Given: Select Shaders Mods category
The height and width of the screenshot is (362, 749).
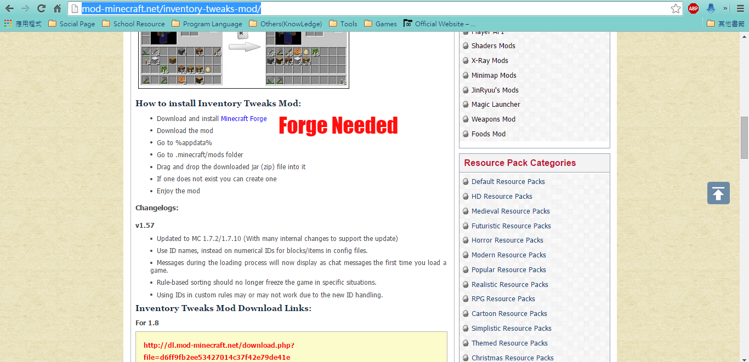Looking at the screenshot, I should coord(493,46).
